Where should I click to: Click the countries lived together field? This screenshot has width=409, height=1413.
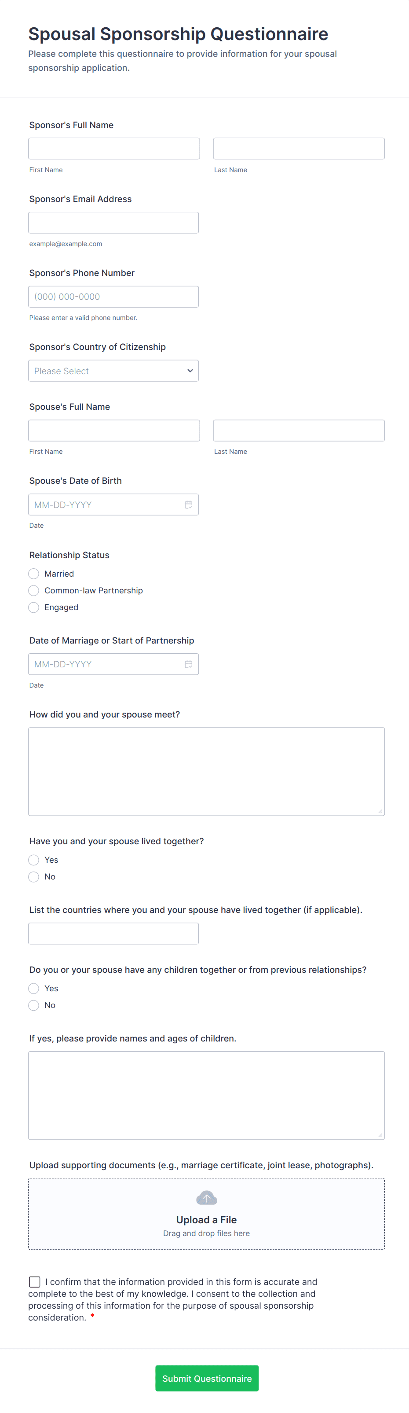point(113,934)
